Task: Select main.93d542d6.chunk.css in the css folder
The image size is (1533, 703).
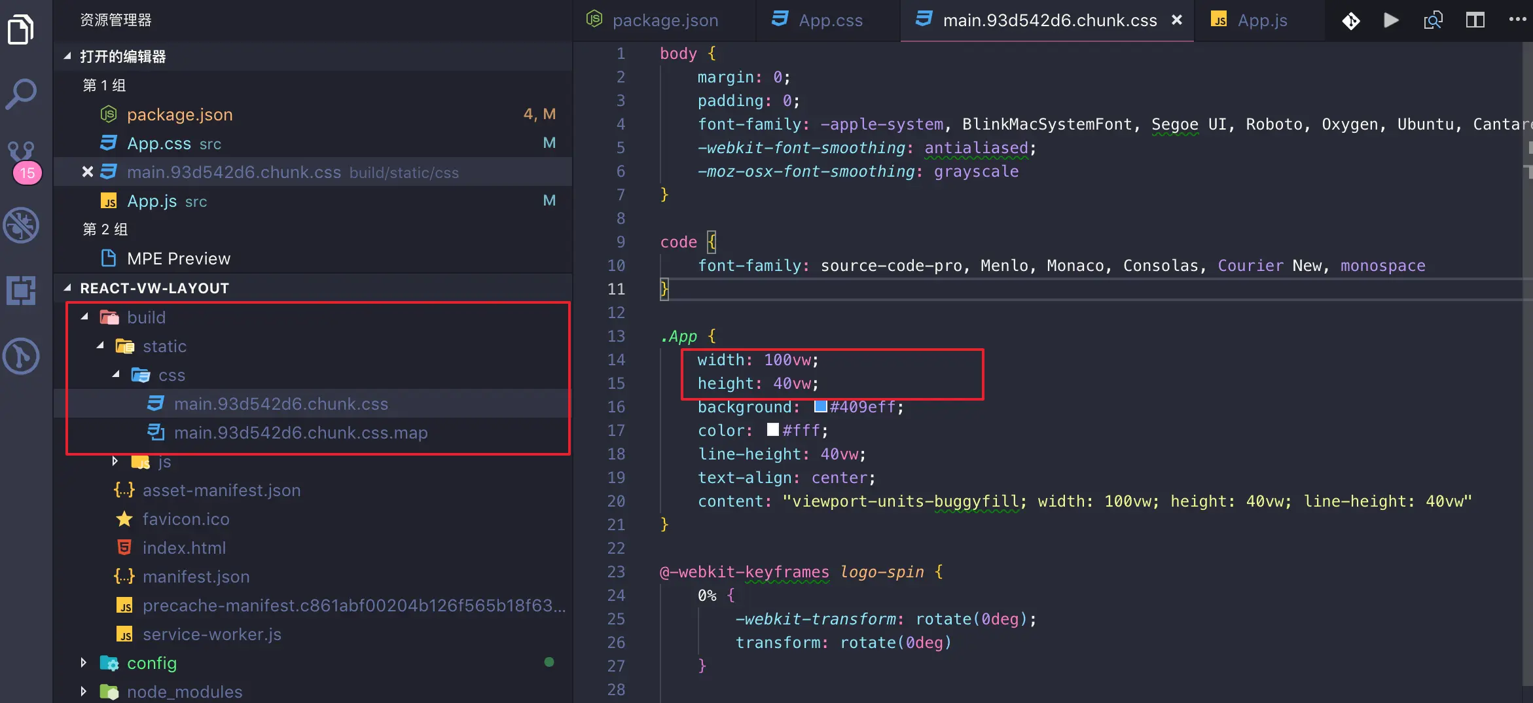Action: click(x=313, y=403)
